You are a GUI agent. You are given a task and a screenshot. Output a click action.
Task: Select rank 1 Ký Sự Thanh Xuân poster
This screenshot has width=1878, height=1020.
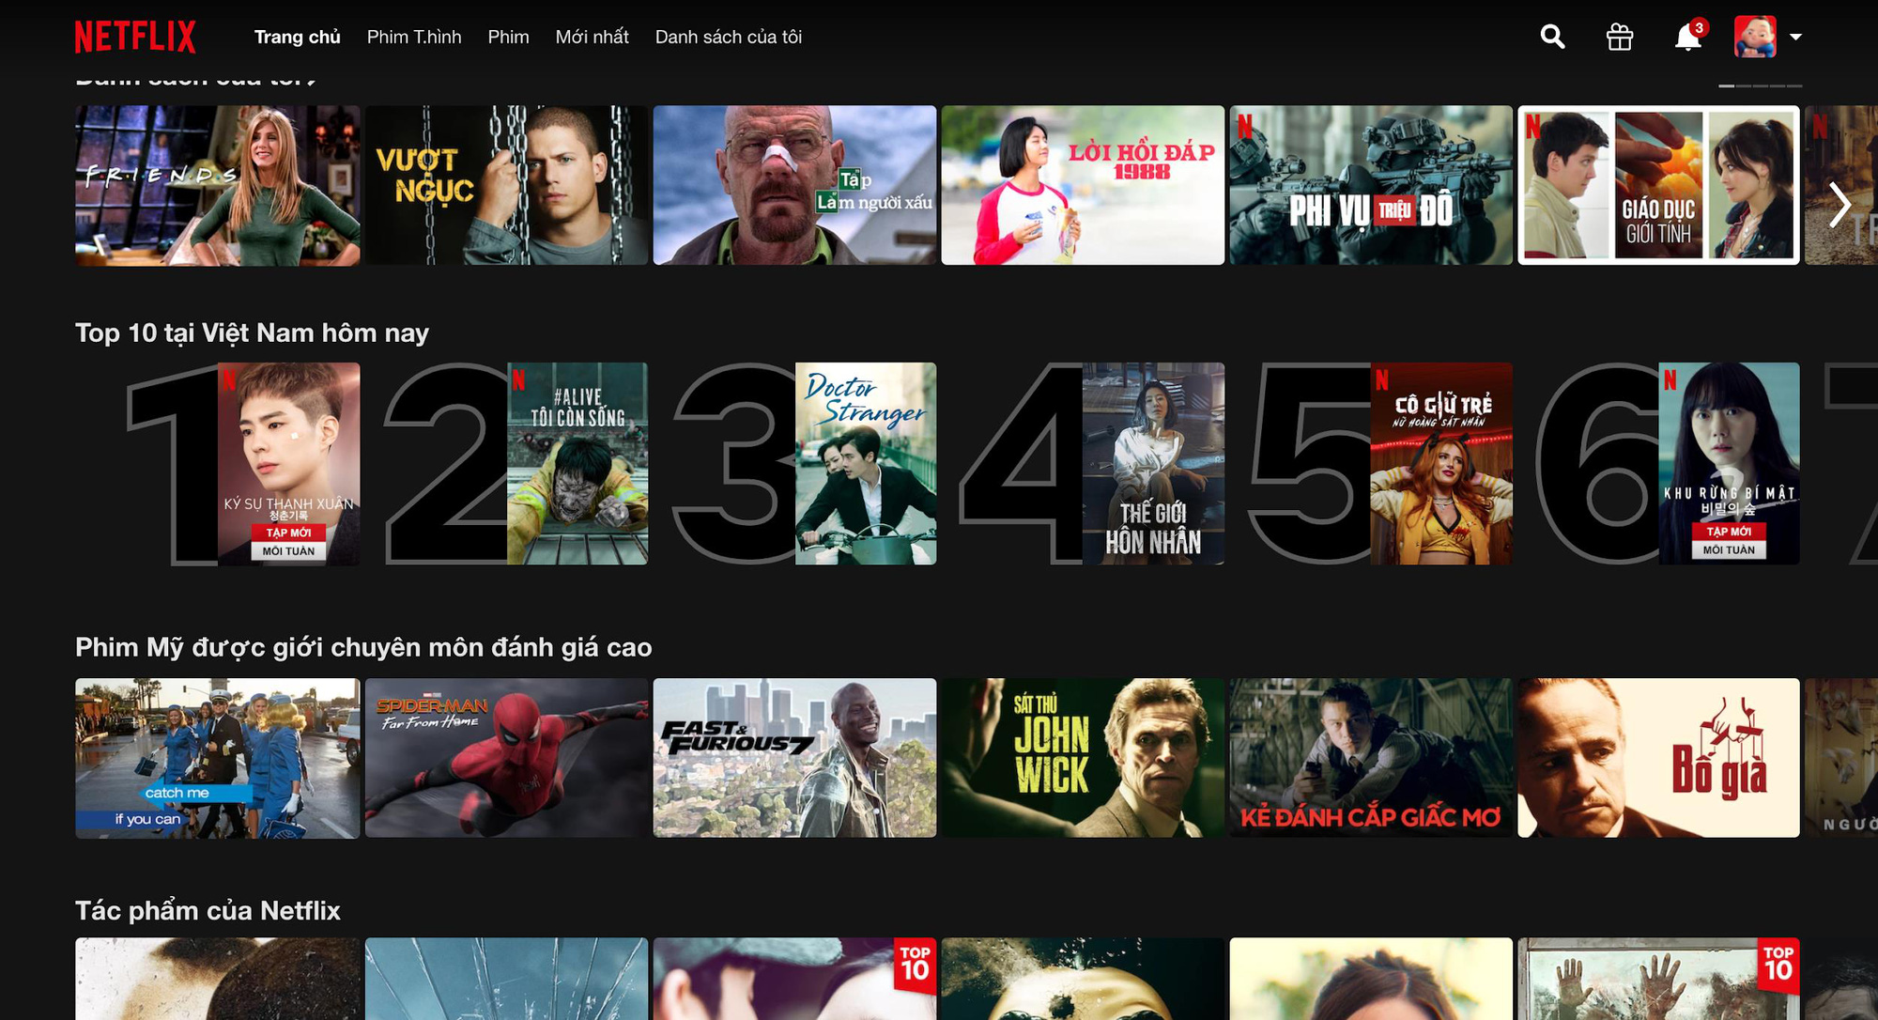(288, 464)
